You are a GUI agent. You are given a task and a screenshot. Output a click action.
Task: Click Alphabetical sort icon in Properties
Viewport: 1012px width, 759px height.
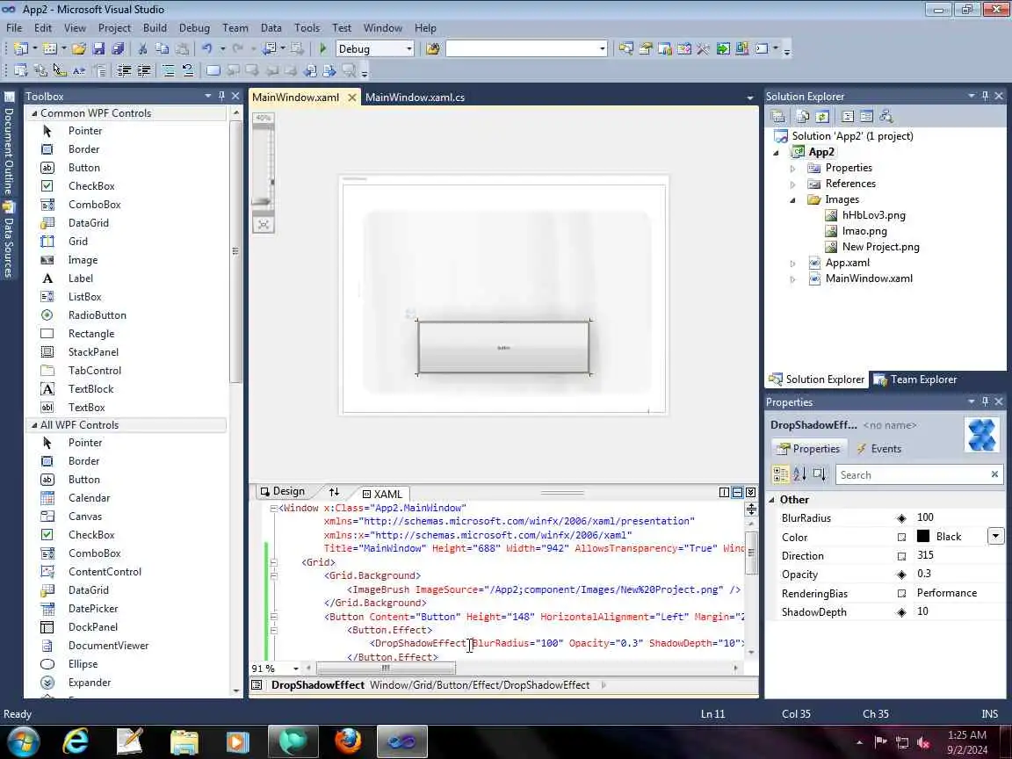coord(799,474)
